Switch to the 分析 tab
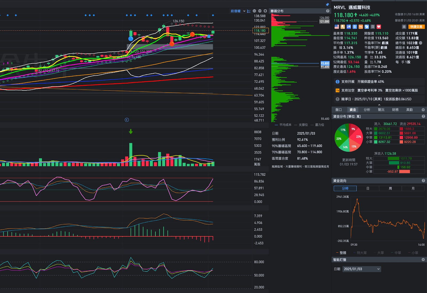427x293 pixels. tap(367, 110)
